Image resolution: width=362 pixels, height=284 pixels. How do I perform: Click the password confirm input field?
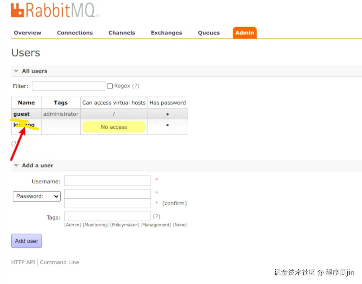pos(107,203)
